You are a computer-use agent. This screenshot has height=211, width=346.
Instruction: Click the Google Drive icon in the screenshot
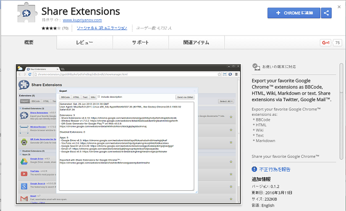(24, 162)
